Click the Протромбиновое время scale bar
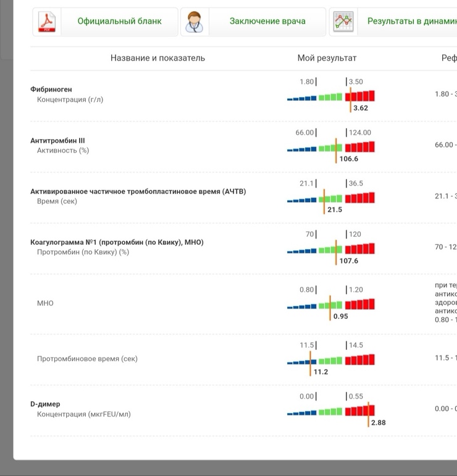 point(330,360)
